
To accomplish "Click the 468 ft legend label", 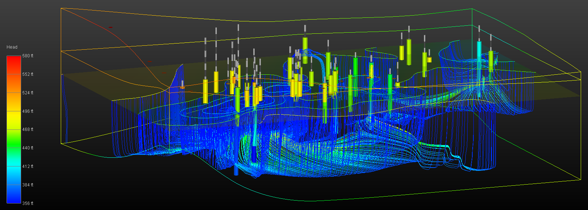I will tap(28, 129).
